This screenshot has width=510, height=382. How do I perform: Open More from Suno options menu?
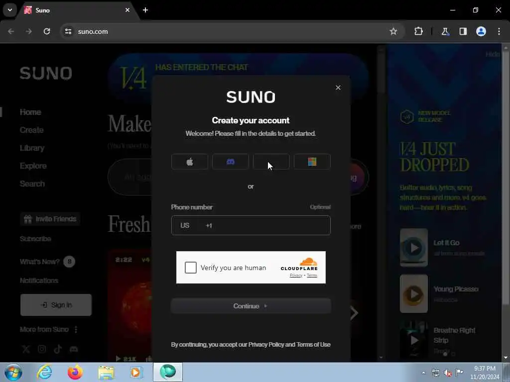coord(76,329)
